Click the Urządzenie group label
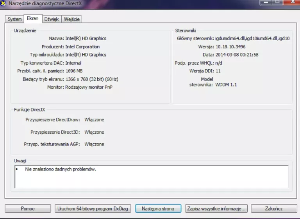This screenshot has width=300, height=219. (x=25, y=30)
